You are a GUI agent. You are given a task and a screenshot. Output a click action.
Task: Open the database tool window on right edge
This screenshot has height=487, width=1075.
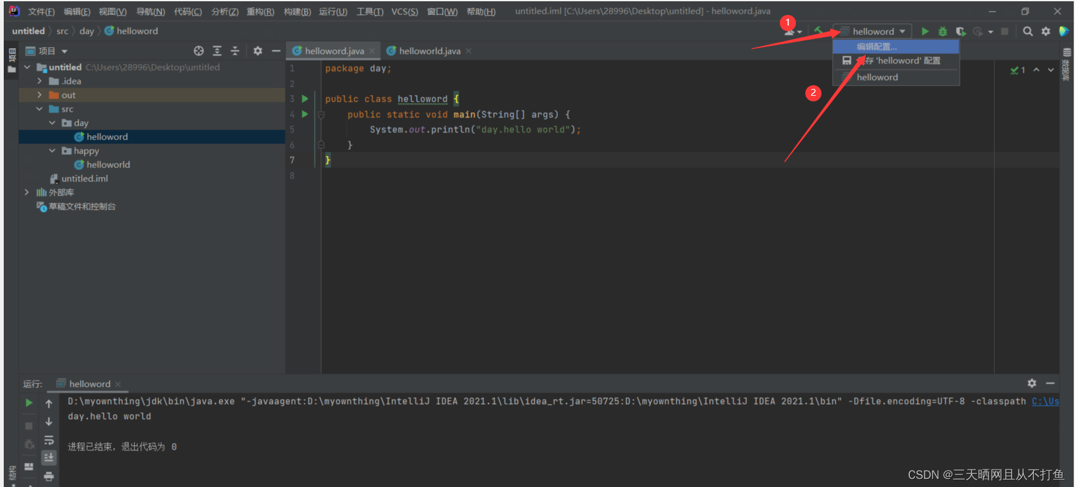tap(1067, 65)
